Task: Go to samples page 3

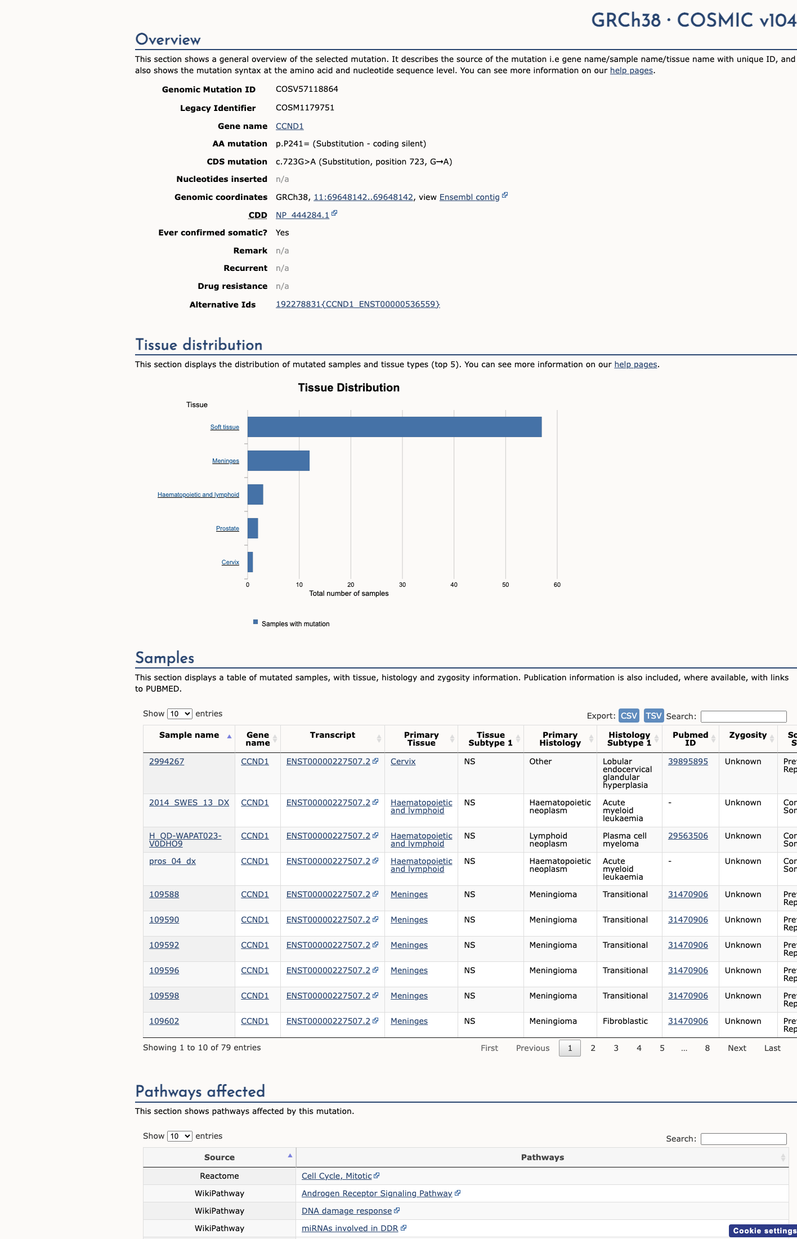Action: pyautogui.click(x=616, y=1048)
